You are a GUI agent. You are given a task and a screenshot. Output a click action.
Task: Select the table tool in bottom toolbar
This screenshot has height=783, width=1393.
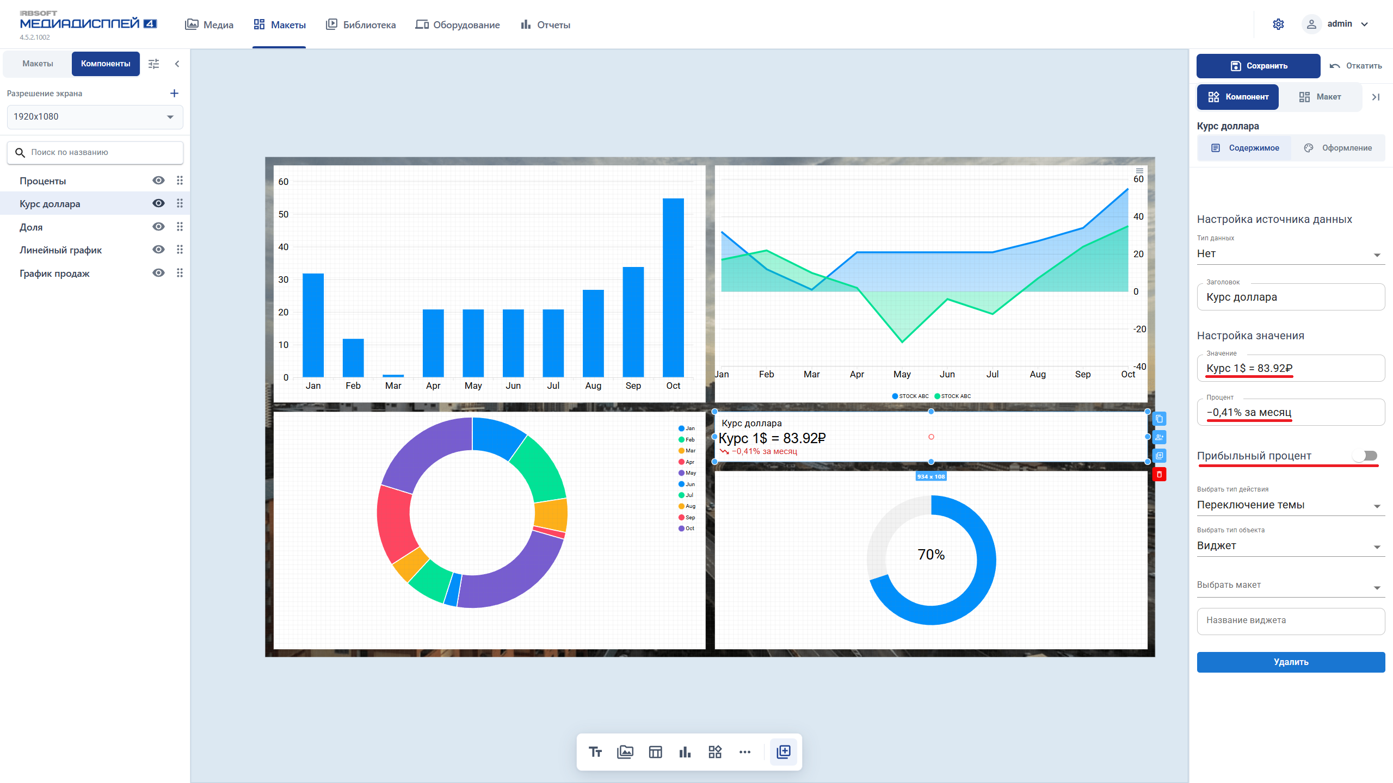click(x=655, y=752)
